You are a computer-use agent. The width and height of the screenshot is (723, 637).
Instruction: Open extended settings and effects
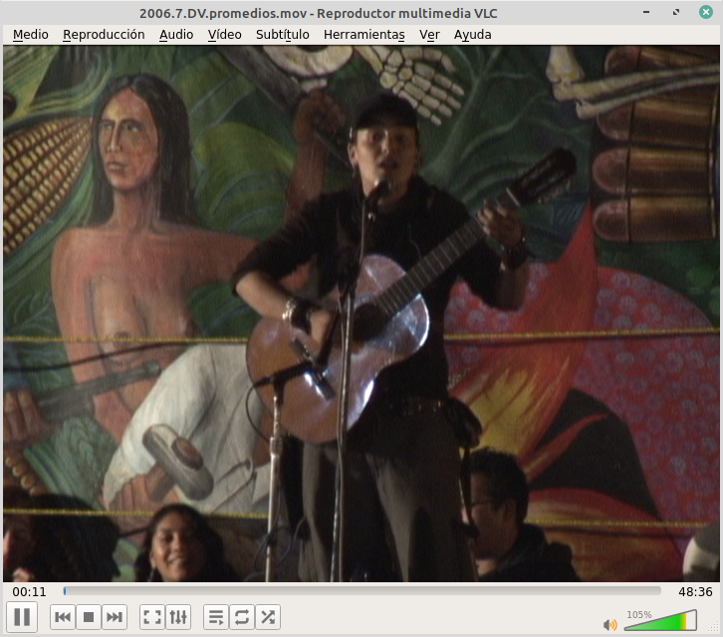click(x=178, y=617)
